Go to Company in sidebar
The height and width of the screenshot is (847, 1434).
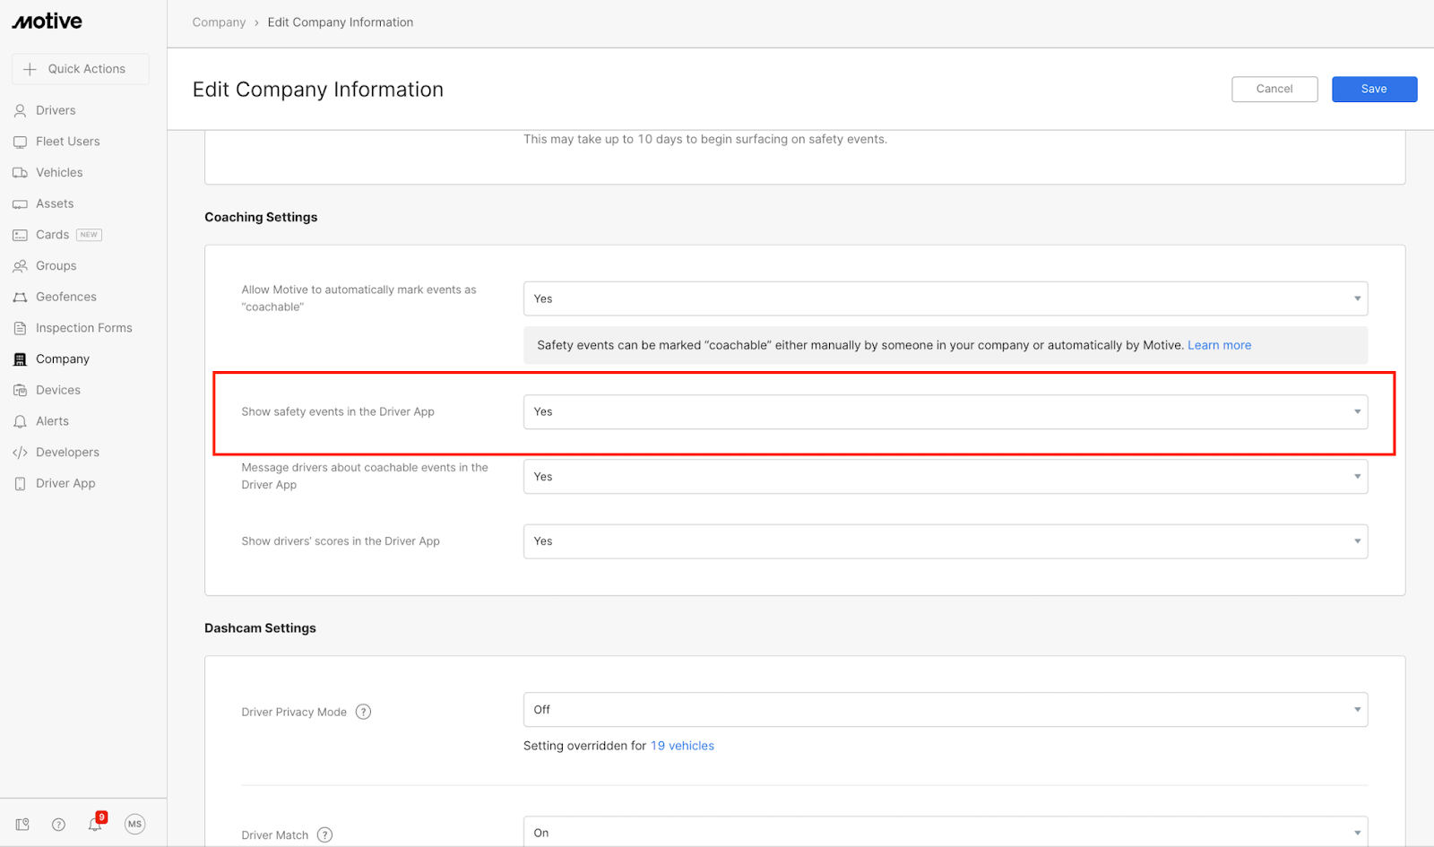[x=63, y=359]
